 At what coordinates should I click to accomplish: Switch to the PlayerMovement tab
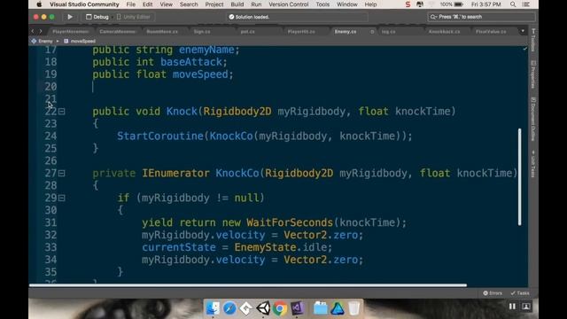(x=70, y=32)
